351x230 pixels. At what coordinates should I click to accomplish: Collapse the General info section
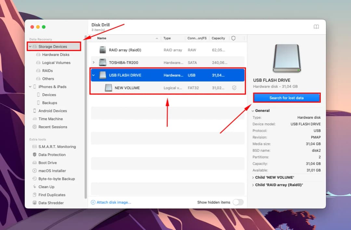point(253,110)
